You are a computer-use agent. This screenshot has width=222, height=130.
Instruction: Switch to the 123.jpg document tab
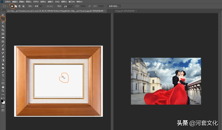pos(125,11)
